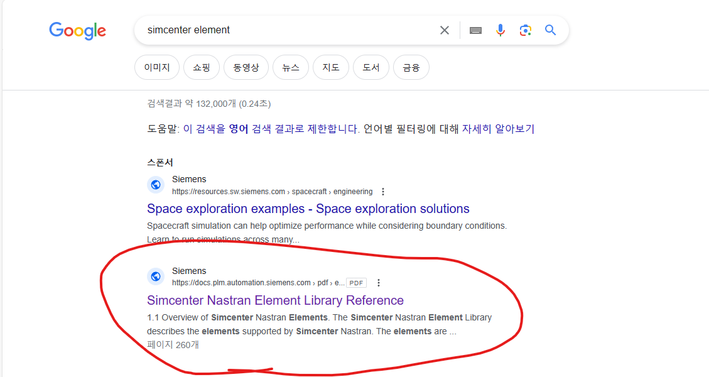709x377 pixels.
Task: Click the globe favicon of the Nastran PDF result
Action: (x=156, y=276)
